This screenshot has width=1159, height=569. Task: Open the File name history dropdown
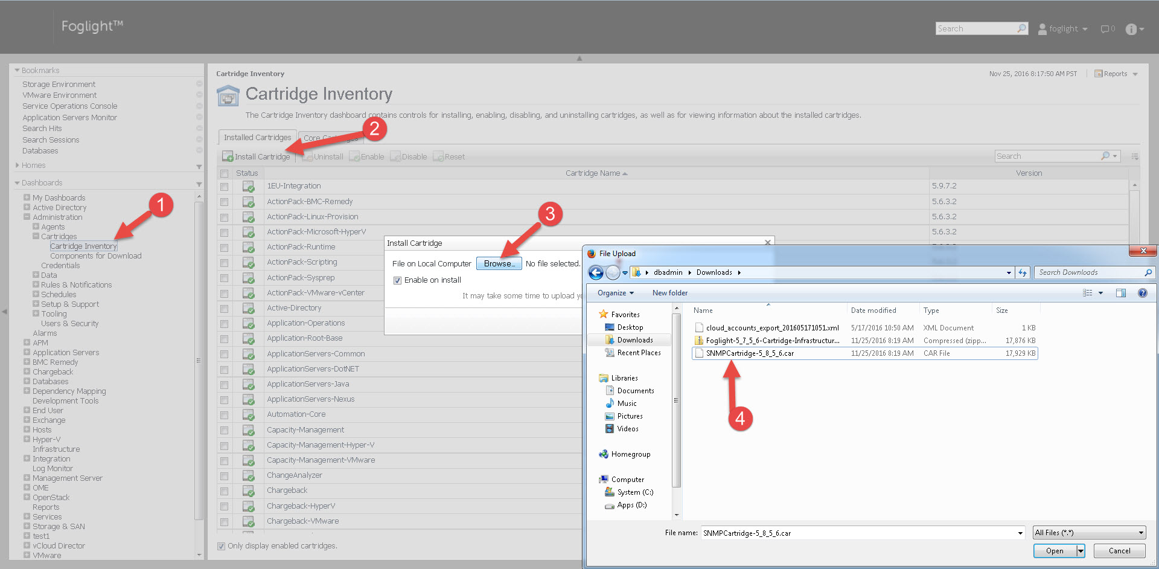[x=1020, y=533]
